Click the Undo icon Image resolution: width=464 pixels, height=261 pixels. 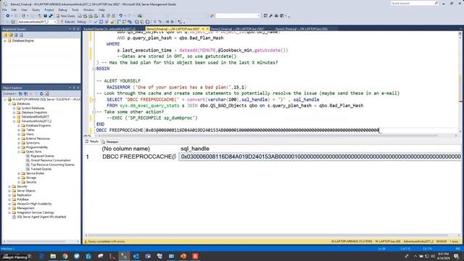pyautogui.click(x=120, y=16)
